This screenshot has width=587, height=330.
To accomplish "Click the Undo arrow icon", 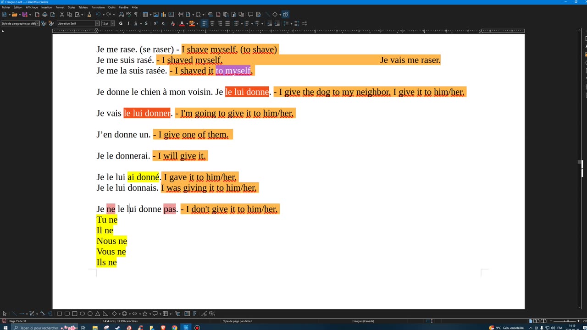I will (98, 14).
